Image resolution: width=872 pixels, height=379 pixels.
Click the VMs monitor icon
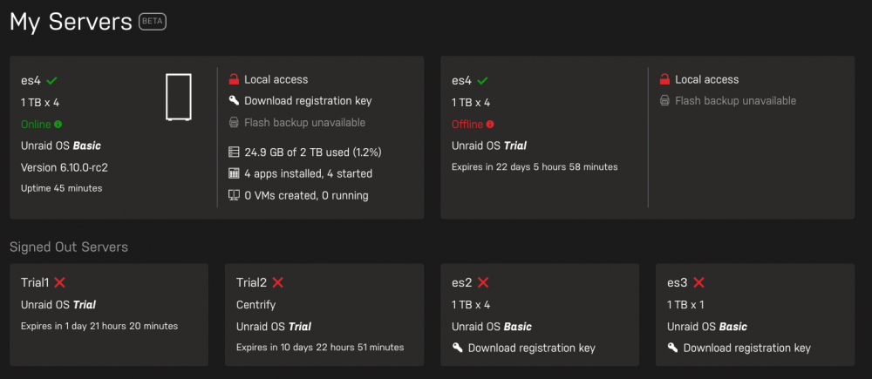[234, 195]
